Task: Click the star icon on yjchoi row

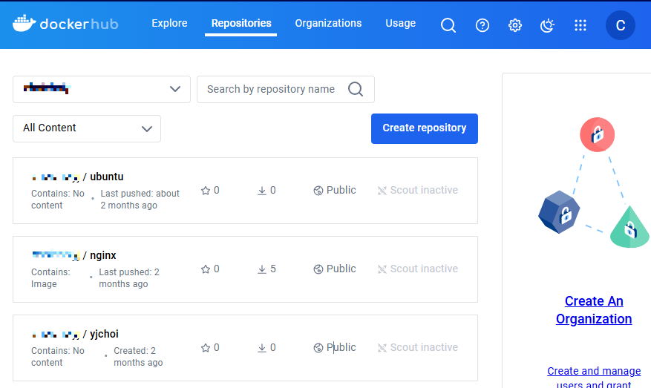Action: (x=206, y=348)
